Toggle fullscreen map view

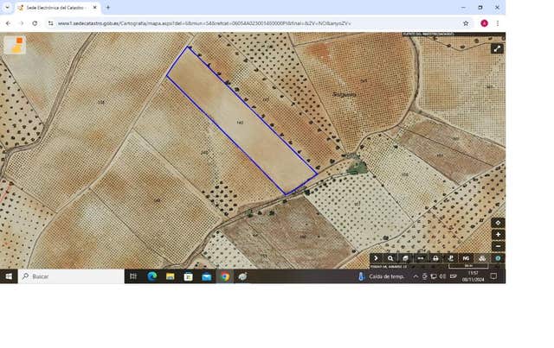coord(497,49)
